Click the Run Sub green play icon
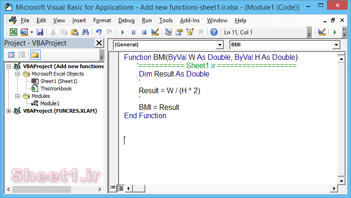 (123, 32)
